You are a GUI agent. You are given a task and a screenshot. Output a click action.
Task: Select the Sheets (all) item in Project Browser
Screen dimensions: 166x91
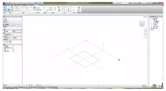(x=155, y=28)
